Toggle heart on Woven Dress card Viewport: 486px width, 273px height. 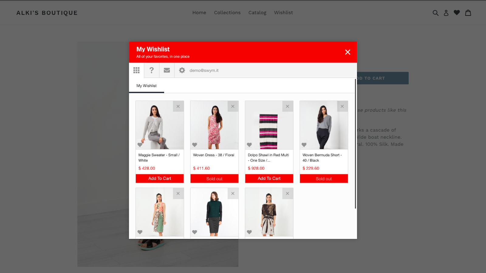tap(195, 145)
